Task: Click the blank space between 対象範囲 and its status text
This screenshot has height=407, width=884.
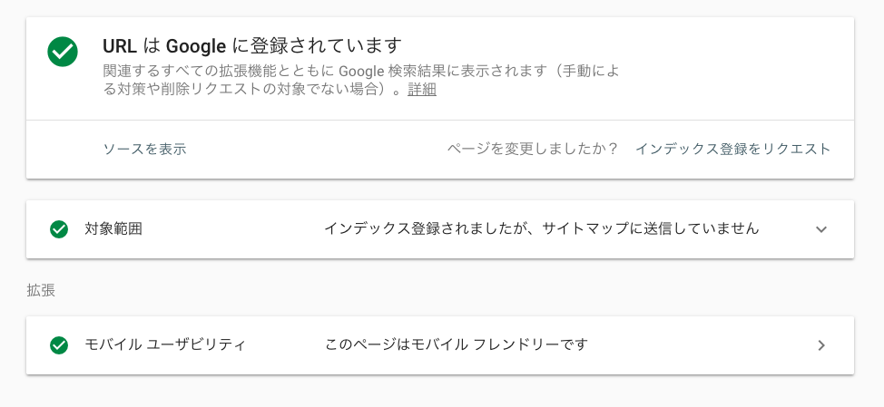Action: click(233, 229)
